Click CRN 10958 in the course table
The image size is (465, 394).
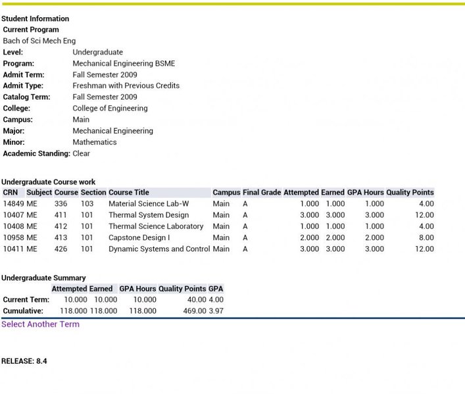coord(13,237)
